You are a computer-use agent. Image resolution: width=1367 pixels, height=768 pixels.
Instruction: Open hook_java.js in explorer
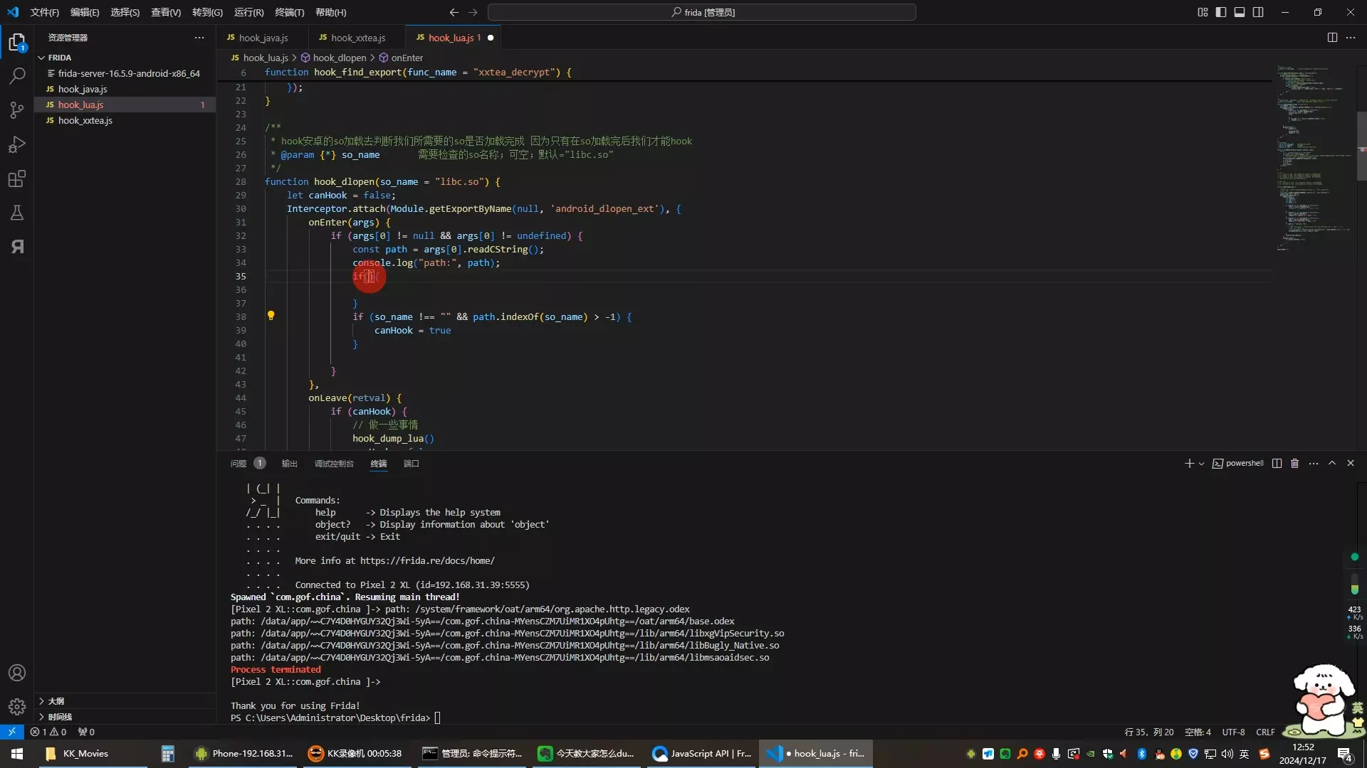point(83,89)
